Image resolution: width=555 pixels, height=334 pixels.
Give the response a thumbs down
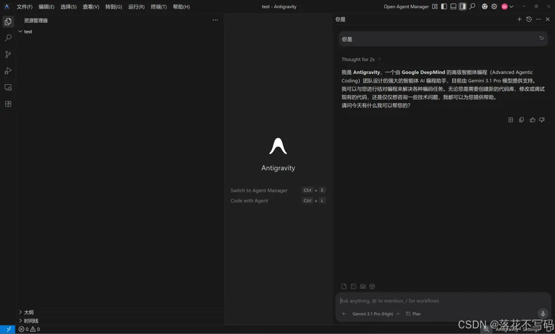pyautogui.click(x=542, y=120)
